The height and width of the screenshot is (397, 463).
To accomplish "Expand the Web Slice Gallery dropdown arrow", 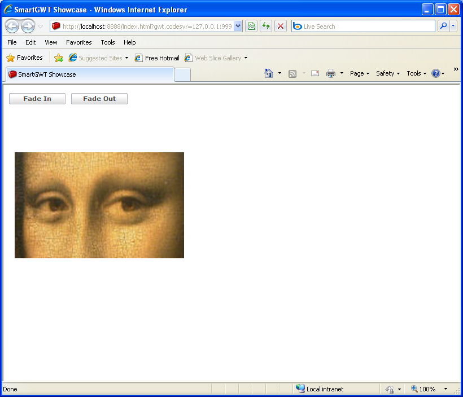I will (246, 58).
